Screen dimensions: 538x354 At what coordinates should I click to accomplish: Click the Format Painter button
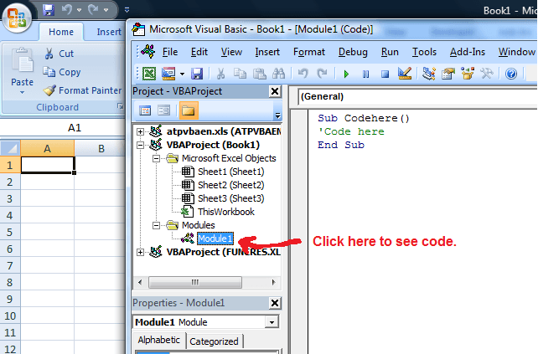(82, 90)
